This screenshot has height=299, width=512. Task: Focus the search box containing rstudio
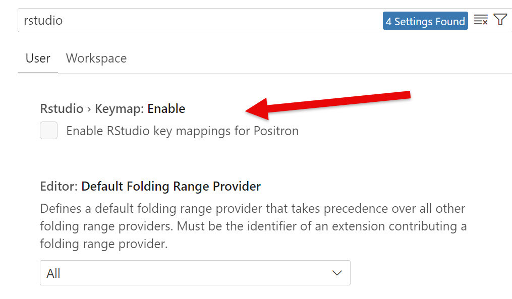[x=199, y=20]
